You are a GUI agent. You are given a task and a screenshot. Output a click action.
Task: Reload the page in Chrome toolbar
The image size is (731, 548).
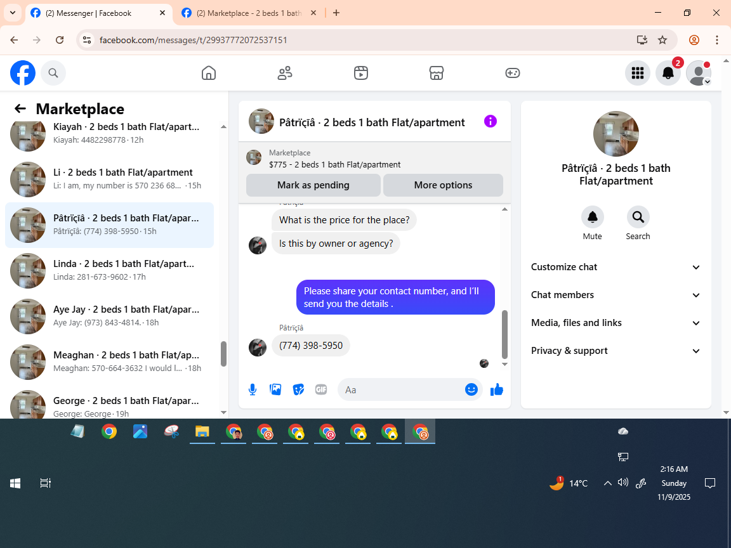coord(60,40)
